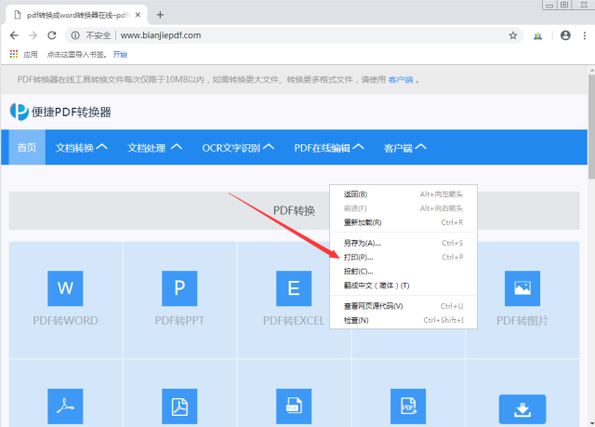
Task: Choose 打印(P)... in context menu
Action: [x=403, y=258]
